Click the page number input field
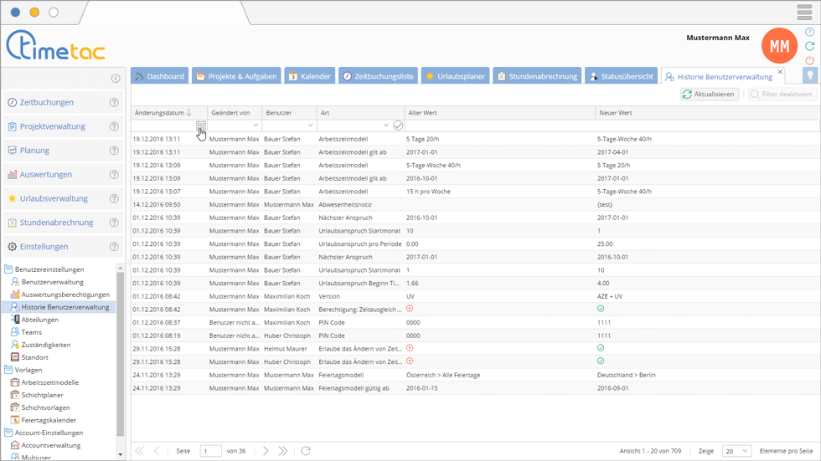This screenshot has width=821, height=461. (210, 451)
